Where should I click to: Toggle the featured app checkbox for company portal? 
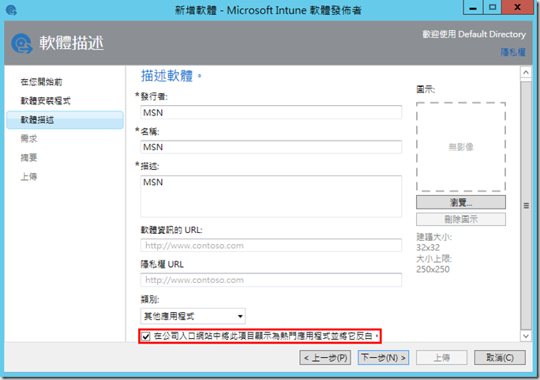coord(147,337)
